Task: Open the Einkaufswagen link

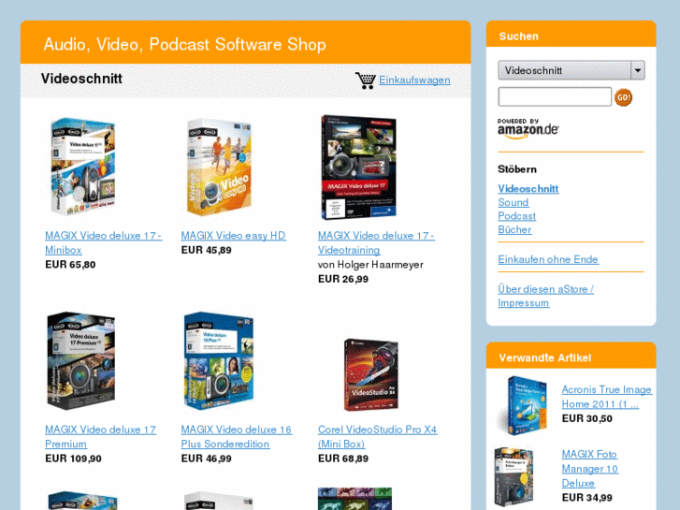Action: (414, 80)
